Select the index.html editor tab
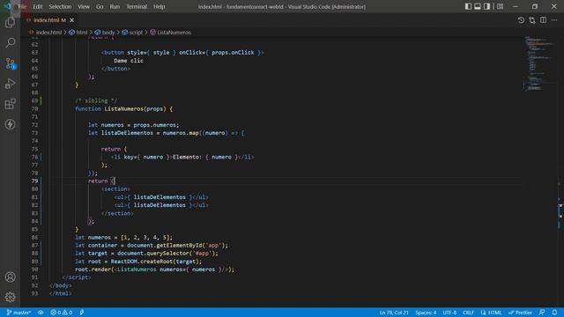The height and width of the screenshot is (317, 564). coord(51,20)
